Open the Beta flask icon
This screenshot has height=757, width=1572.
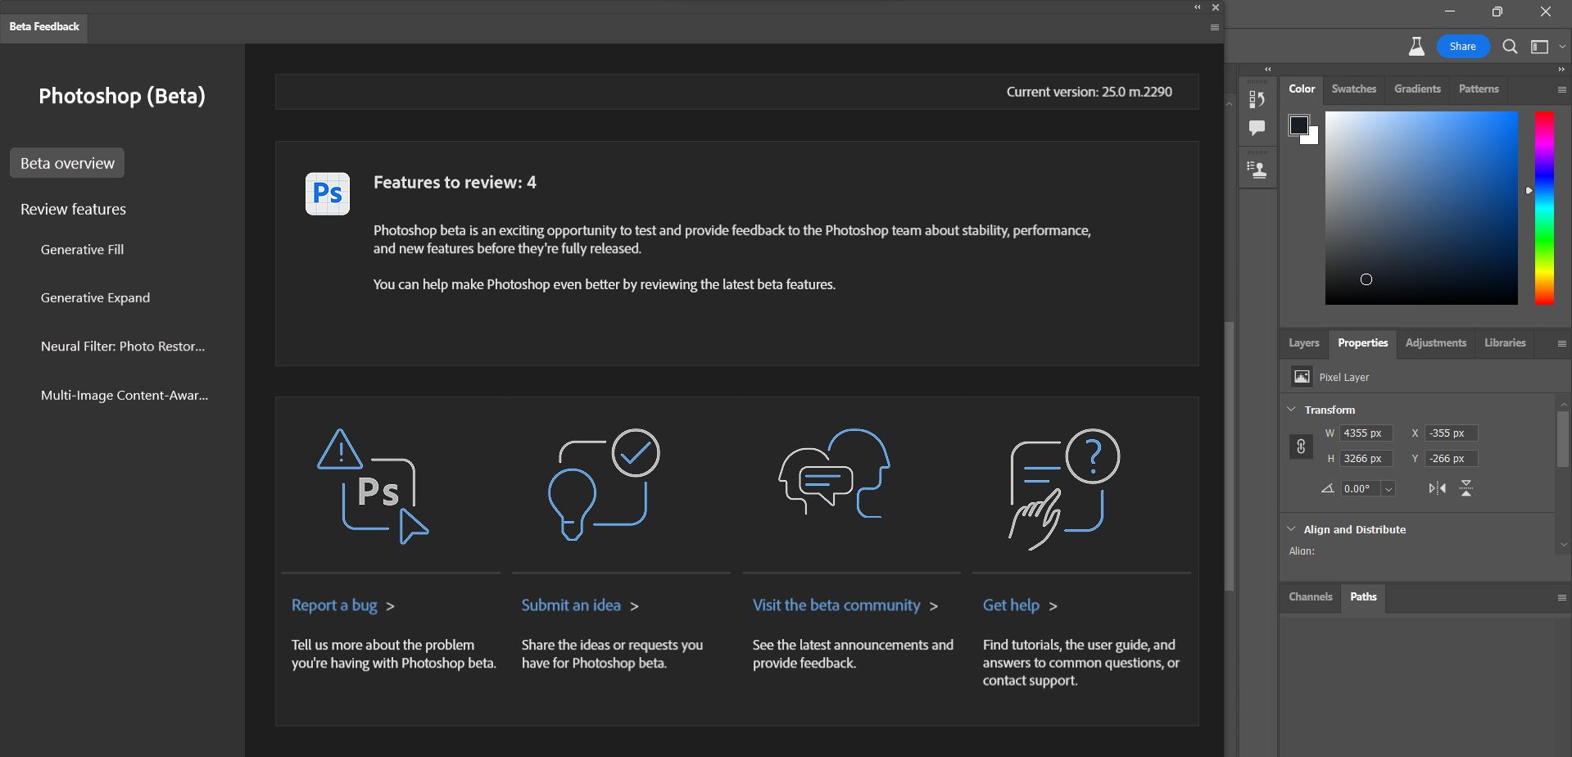click(x=1416, y=47)
